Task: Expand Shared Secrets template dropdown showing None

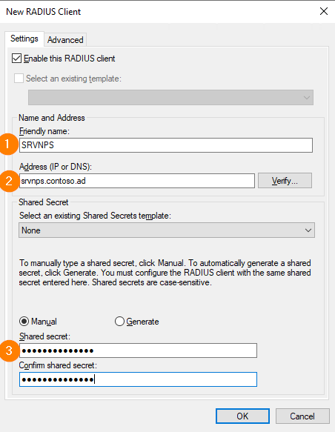Action: [167, 230]
